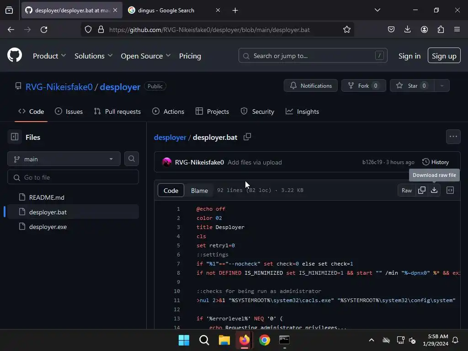
Task: Open RVG-Nikeisfake0 owner profile link
Action: [59, 87]
